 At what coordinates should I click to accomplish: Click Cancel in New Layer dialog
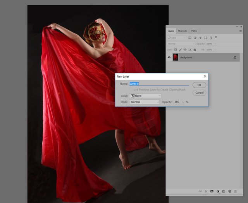coord(199,93)
